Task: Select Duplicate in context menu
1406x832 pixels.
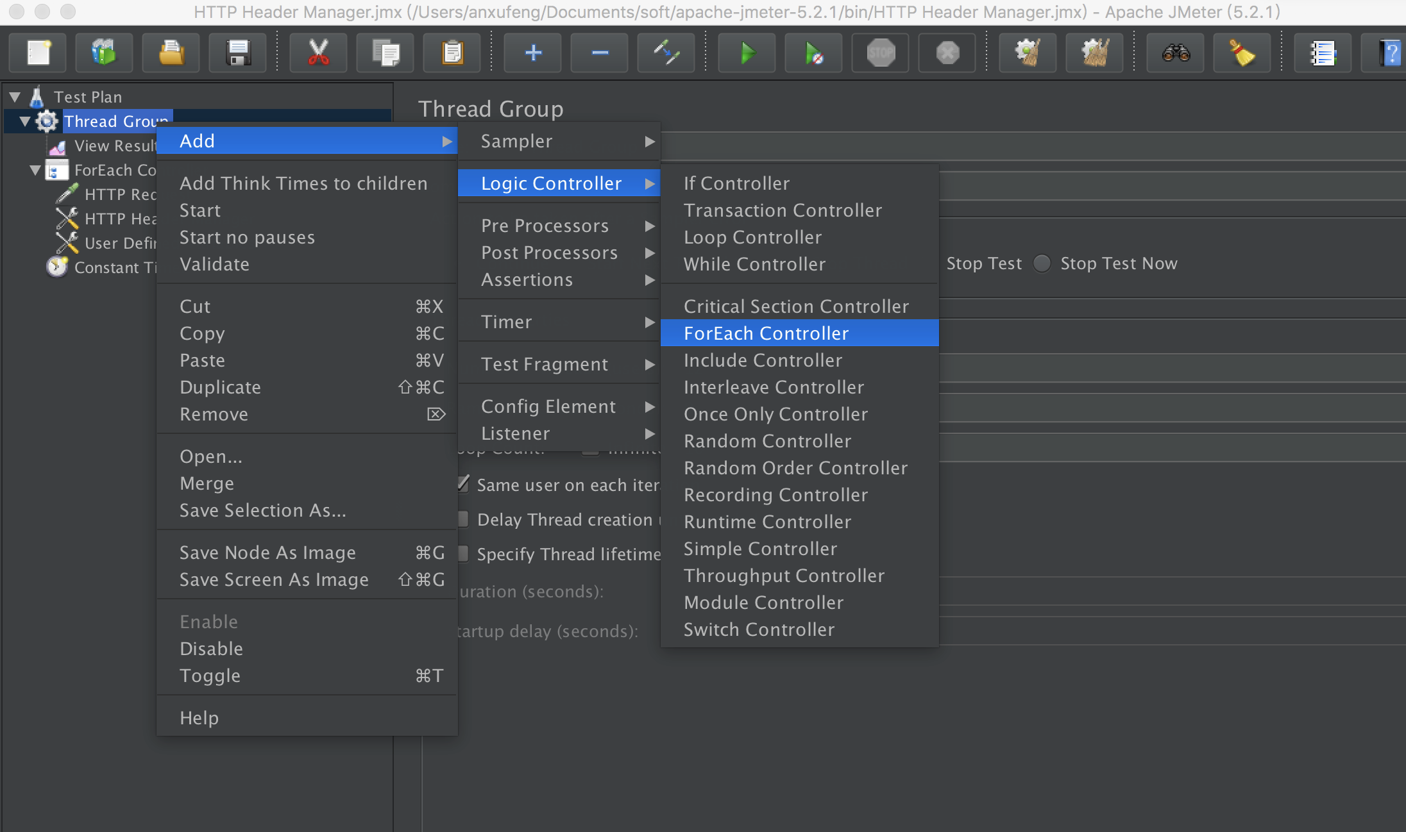Action: click(220, 387)
